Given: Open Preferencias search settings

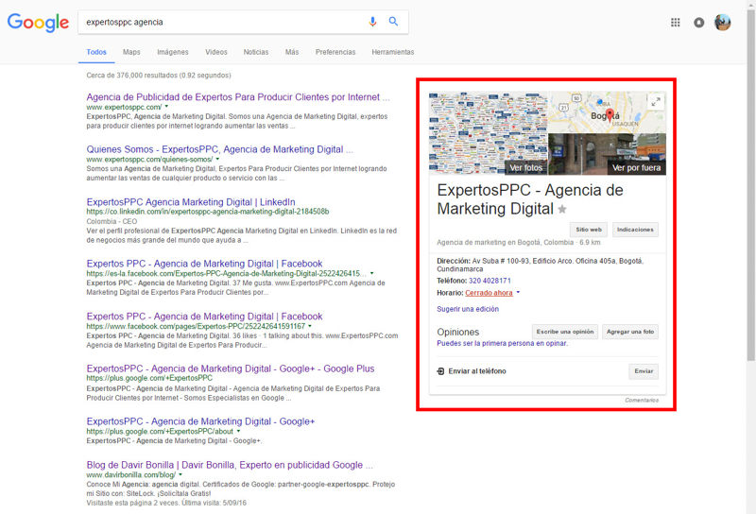Looking at the screenshot, I should (335, 52).
